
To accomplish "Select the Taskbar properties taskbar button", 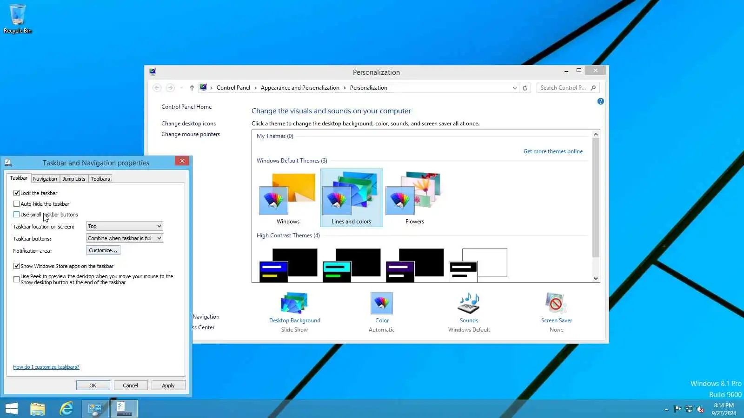I will click(x=124, y=409).
